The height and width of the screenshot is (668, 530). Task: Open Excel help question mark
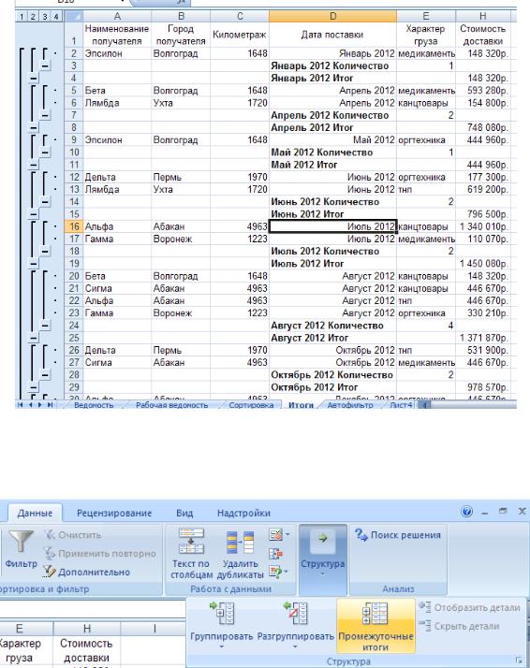467,511
